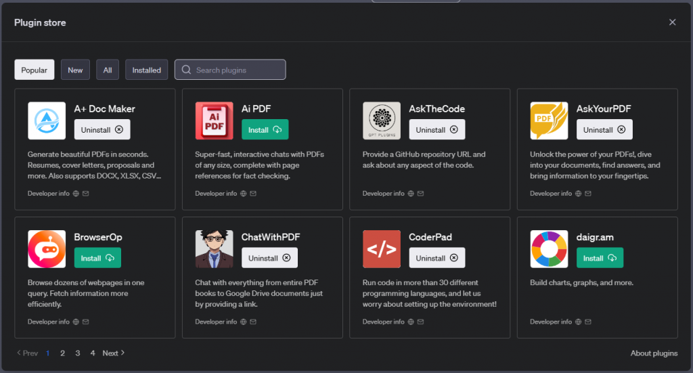Visit daigr.am developer website globe icon
This screenshot has width=693, height=373.
579,322
